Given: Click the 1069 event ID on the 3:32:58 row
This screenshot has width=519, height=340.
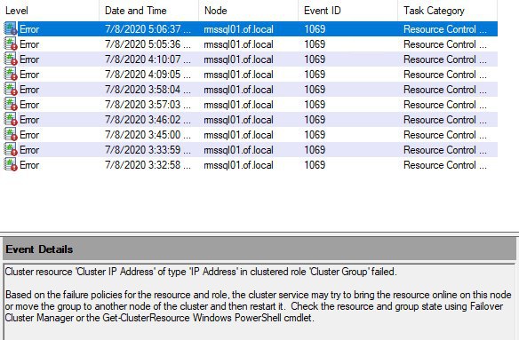Looking at the screenshot, I should pos(315,165).
